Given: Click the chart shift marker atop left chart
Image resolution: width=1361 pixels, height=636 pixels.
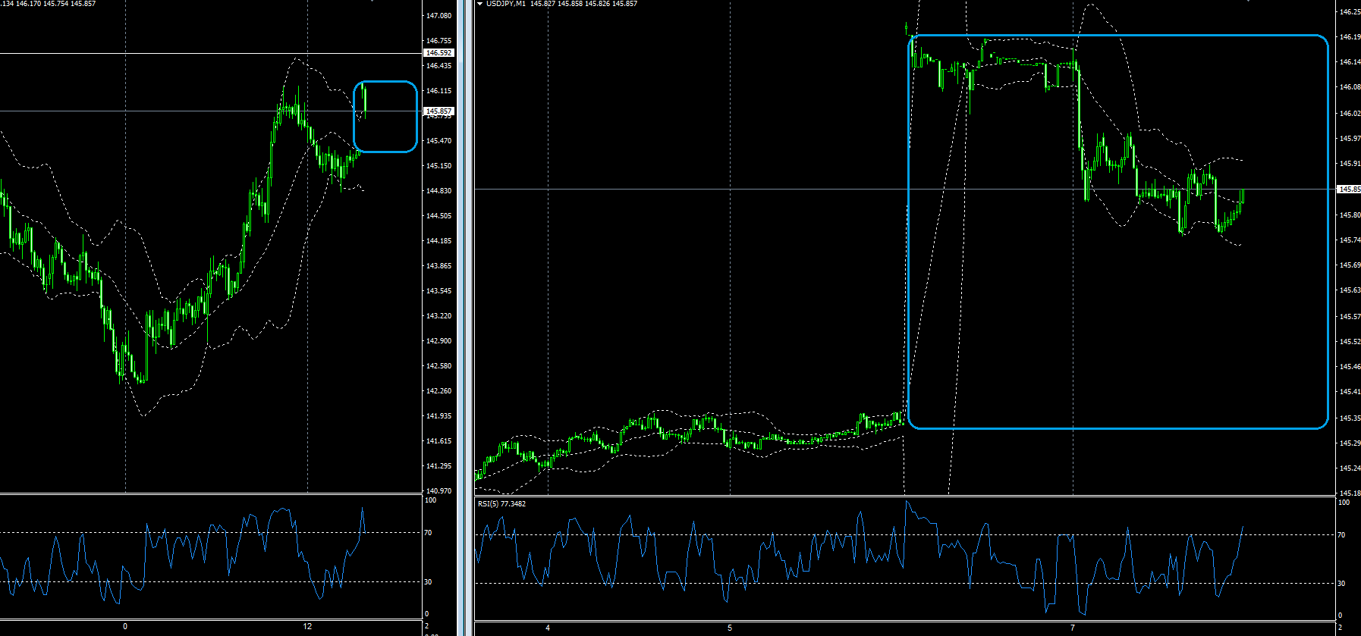Looking at the screenshot, I should click(x=372, y=1).
